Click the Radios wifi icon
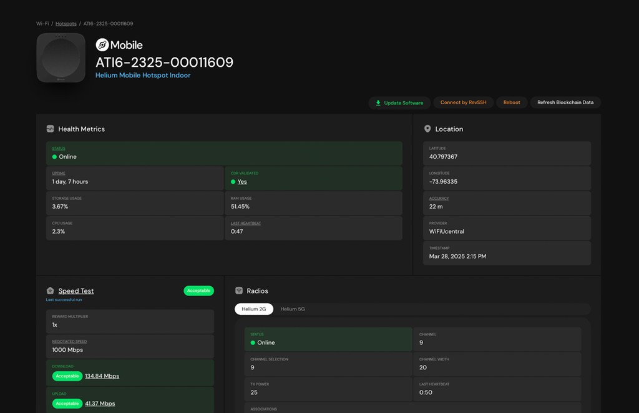The image size is (639, 413). pos(239,291)
